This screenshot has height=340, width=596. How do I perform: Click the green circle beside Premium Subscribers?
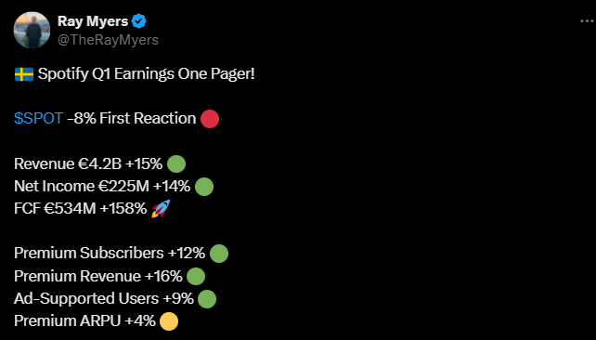point(219,254)
